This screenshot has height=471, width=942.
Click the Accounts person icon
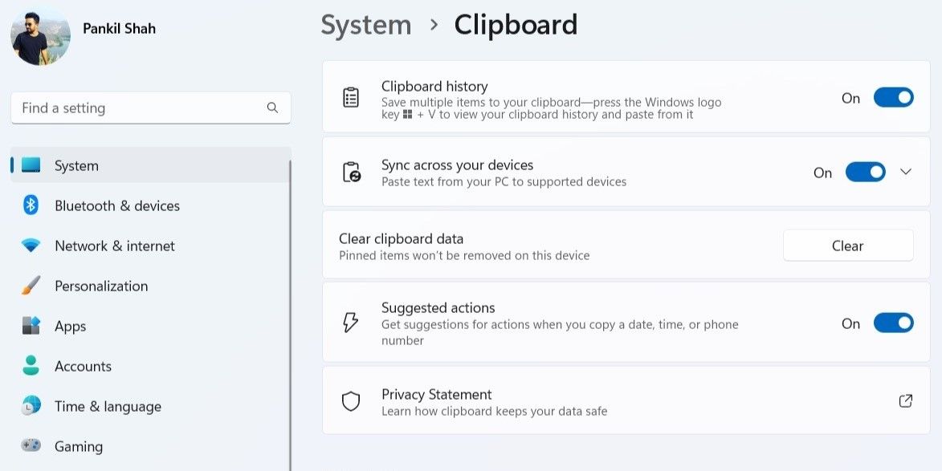tap(31, 365)
